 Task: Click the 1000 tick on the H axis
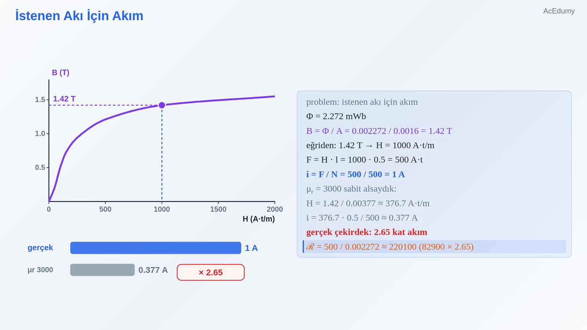[162, 209]
